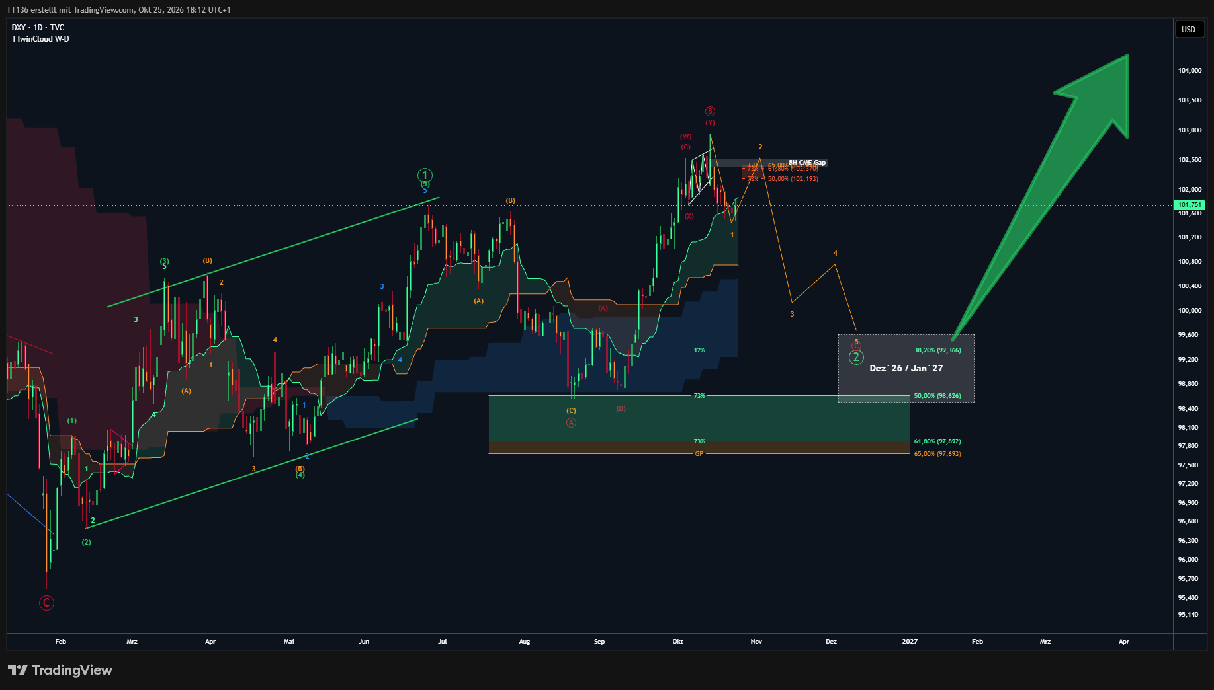Click the 102,500 price axis label

pyautogui.click(x=1190, y=160)
